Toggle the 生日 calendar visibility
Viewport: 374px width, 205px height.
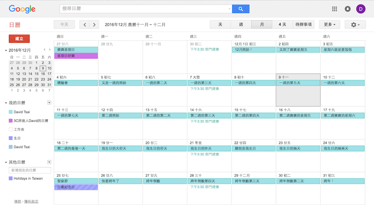tap(11, 138)
